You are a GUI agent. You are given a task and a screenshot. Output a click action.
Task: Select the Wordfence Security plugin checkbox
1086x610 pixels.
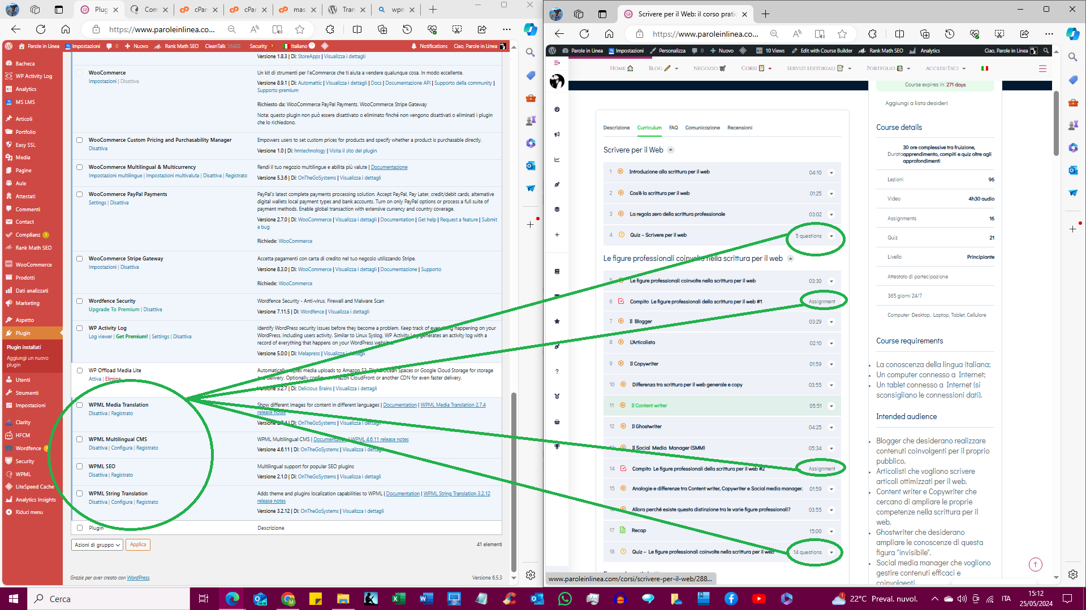(80, 301)
